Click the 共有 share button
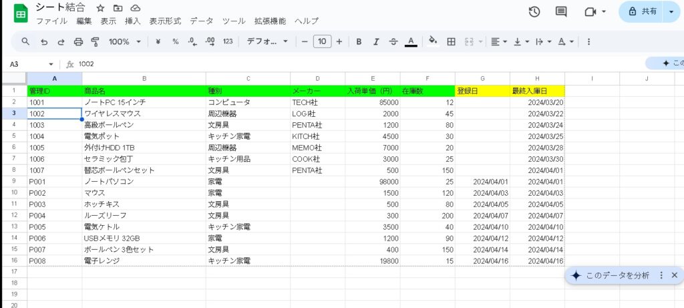The height and width of the screenshot is (308, 684). [x=642, y=11]
